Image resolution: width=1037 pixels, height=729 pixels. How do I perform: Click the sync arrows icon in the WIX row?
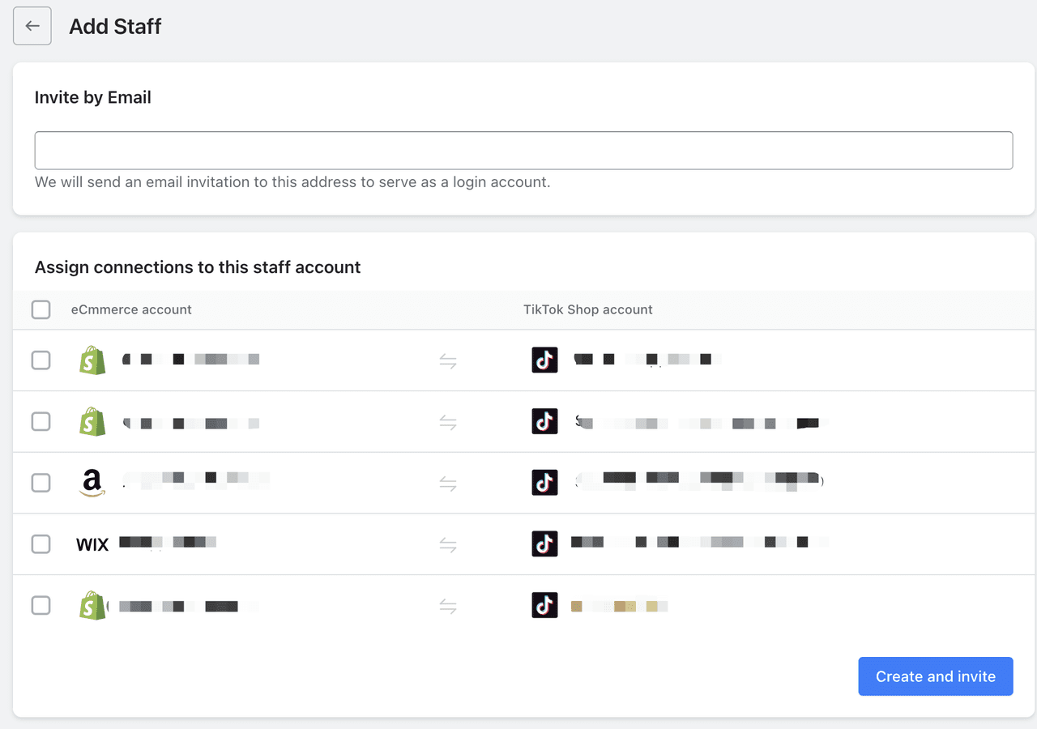(x=448, y=545)
